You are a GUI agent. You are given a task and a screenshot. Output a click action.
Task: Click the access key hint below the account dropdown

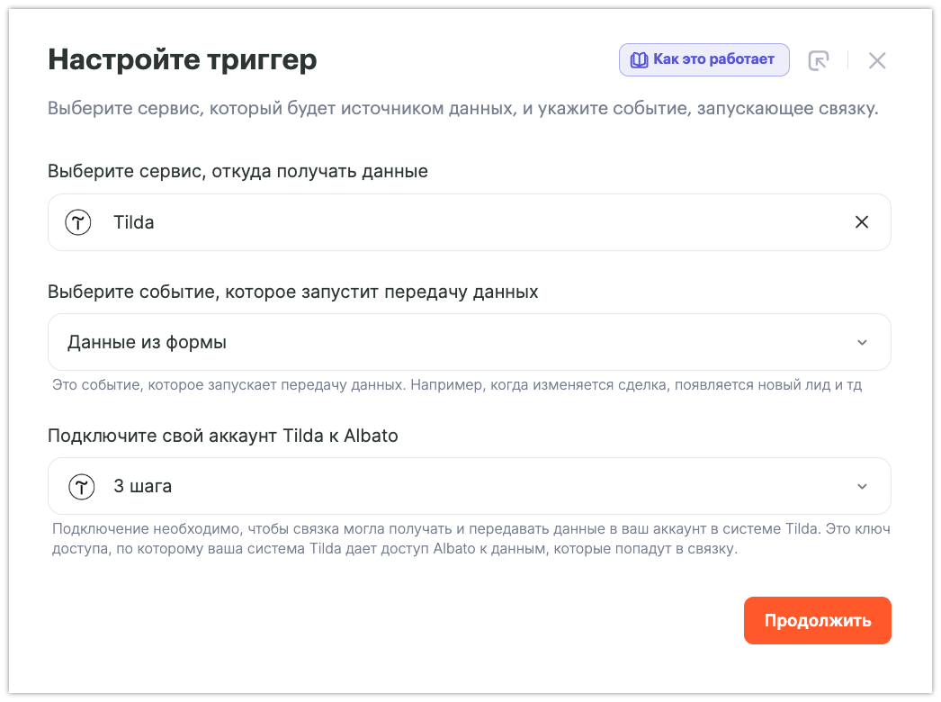pyautogui.click(x=470, y=539)
